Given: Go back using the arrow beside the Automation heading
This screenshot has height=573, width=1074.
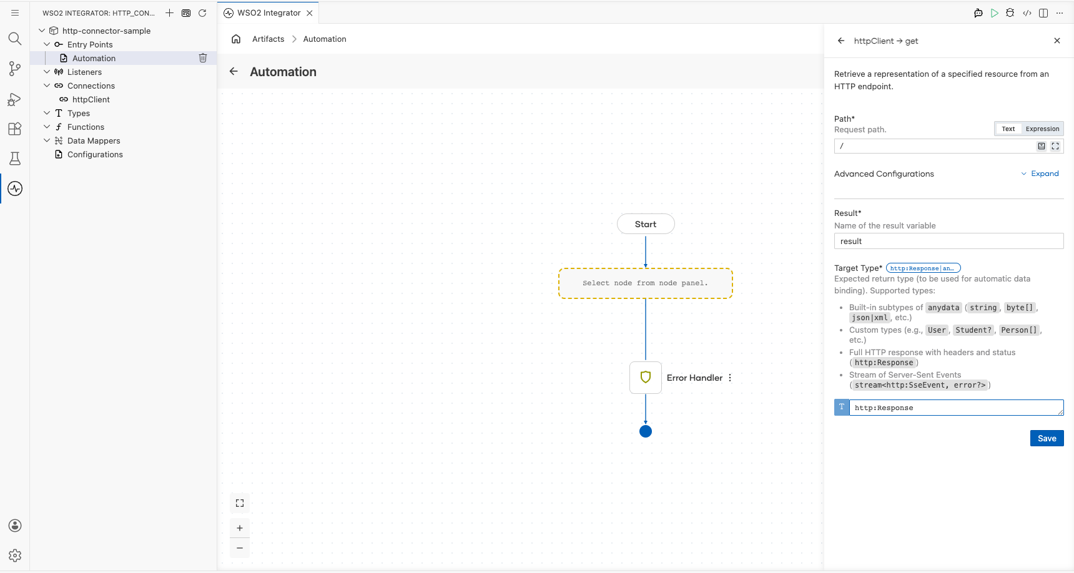Looking at the screenshot, I should [x=234, y=72].
